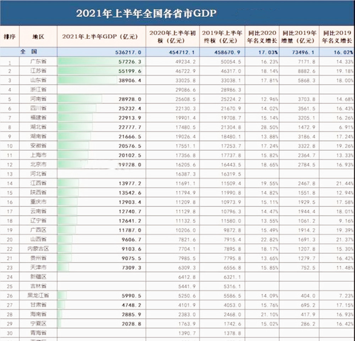355x341 pixels.
Task: Select the value 12641.2
Action: point(130,221)
